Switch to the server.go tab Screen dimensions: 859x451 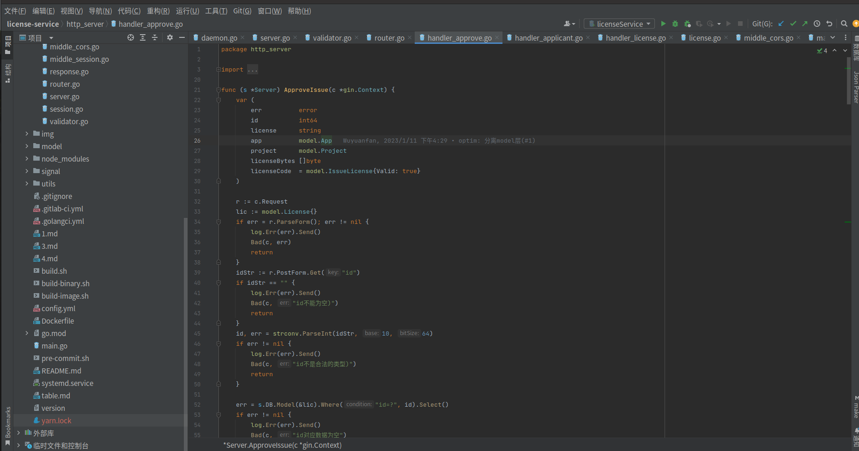coord(275,38)
